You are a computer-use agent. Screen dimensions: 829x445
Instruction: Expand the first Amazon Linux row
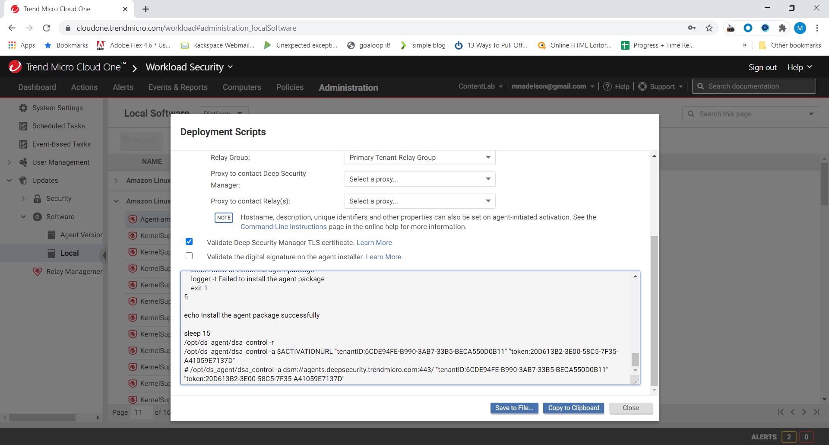tap(116, 181)
